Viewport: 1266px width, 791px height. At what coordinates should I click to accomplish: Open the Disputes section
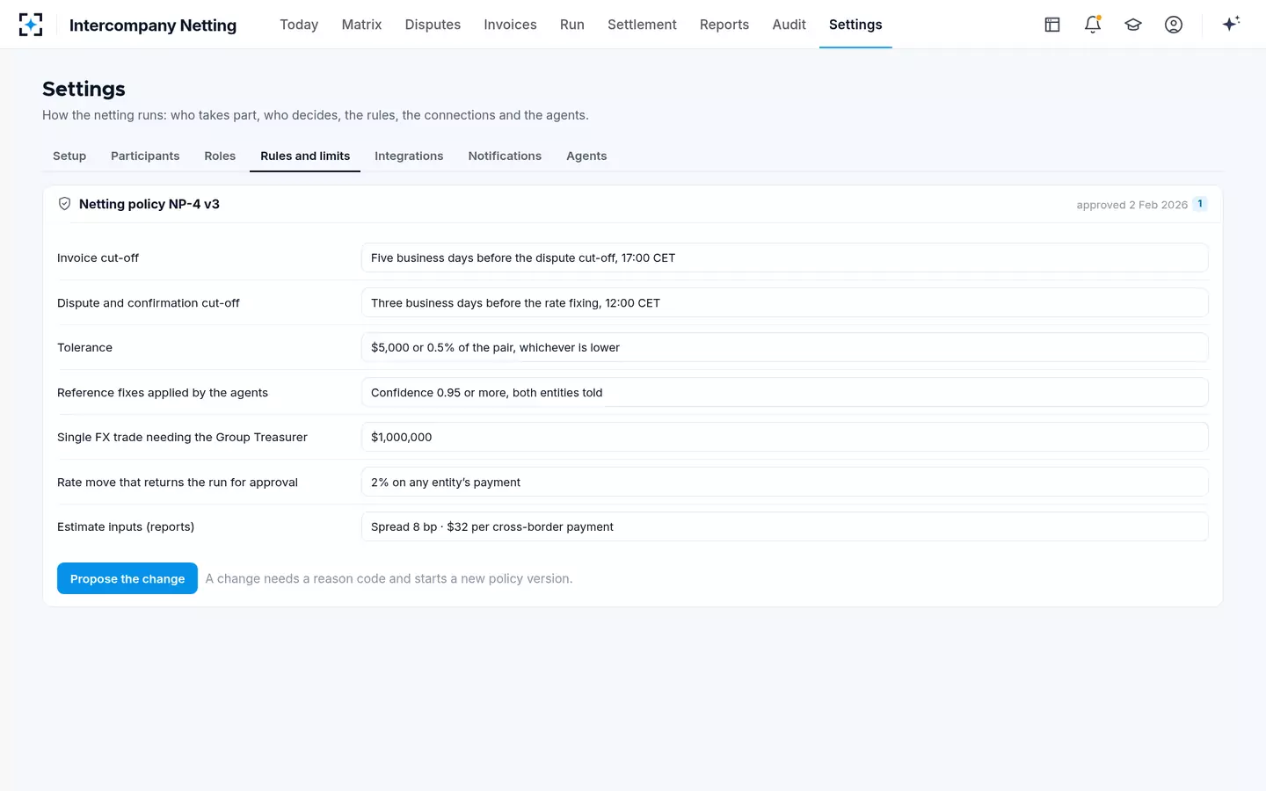[x=433, y=25]
